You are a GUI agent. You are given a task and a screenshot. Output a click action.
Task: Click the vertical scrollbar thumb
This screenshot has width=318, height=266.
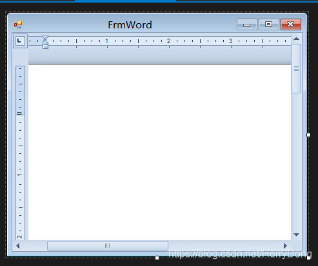coord(296,68)
